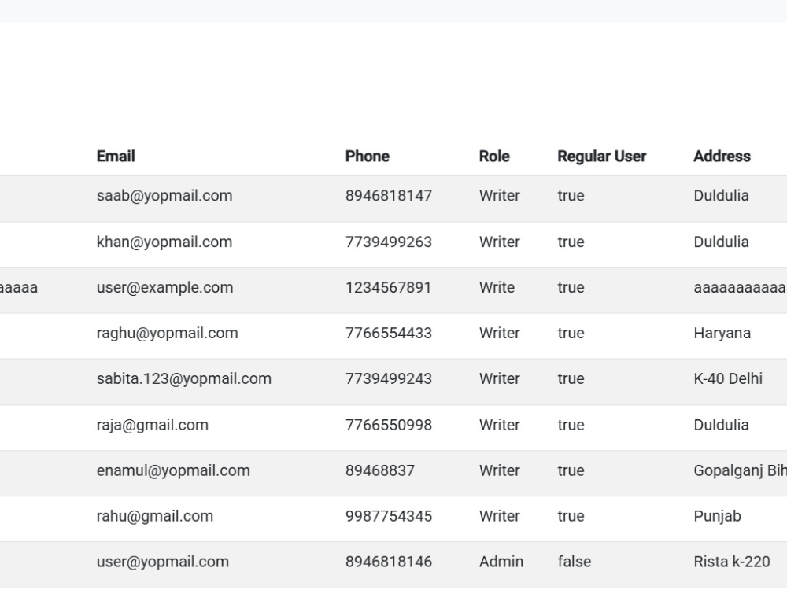Select phone number 1234567891

pyautogui.click(x=388, y=287)
